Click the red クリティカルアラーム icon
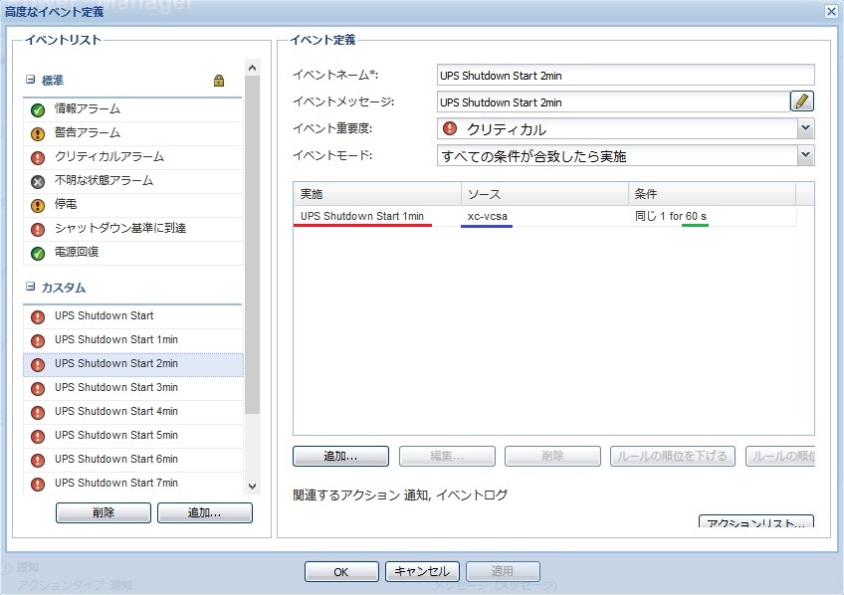This screenshot has width=844, height=595. 38,157
